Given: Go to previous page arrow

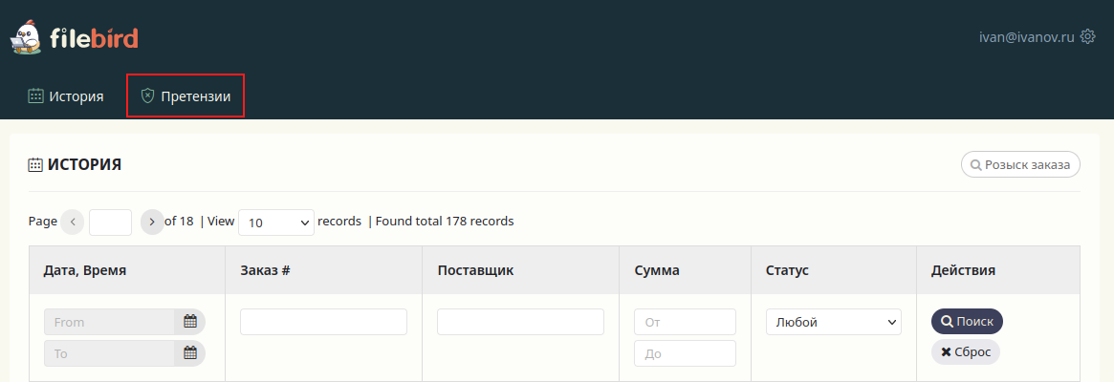Looking at the screenshot, I should coord(73,222).
